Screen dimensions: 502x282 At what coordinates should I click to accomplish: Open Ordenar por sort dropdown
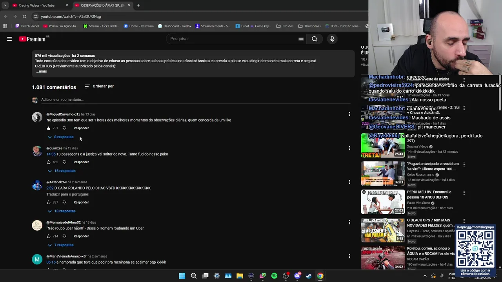point(99,86)
